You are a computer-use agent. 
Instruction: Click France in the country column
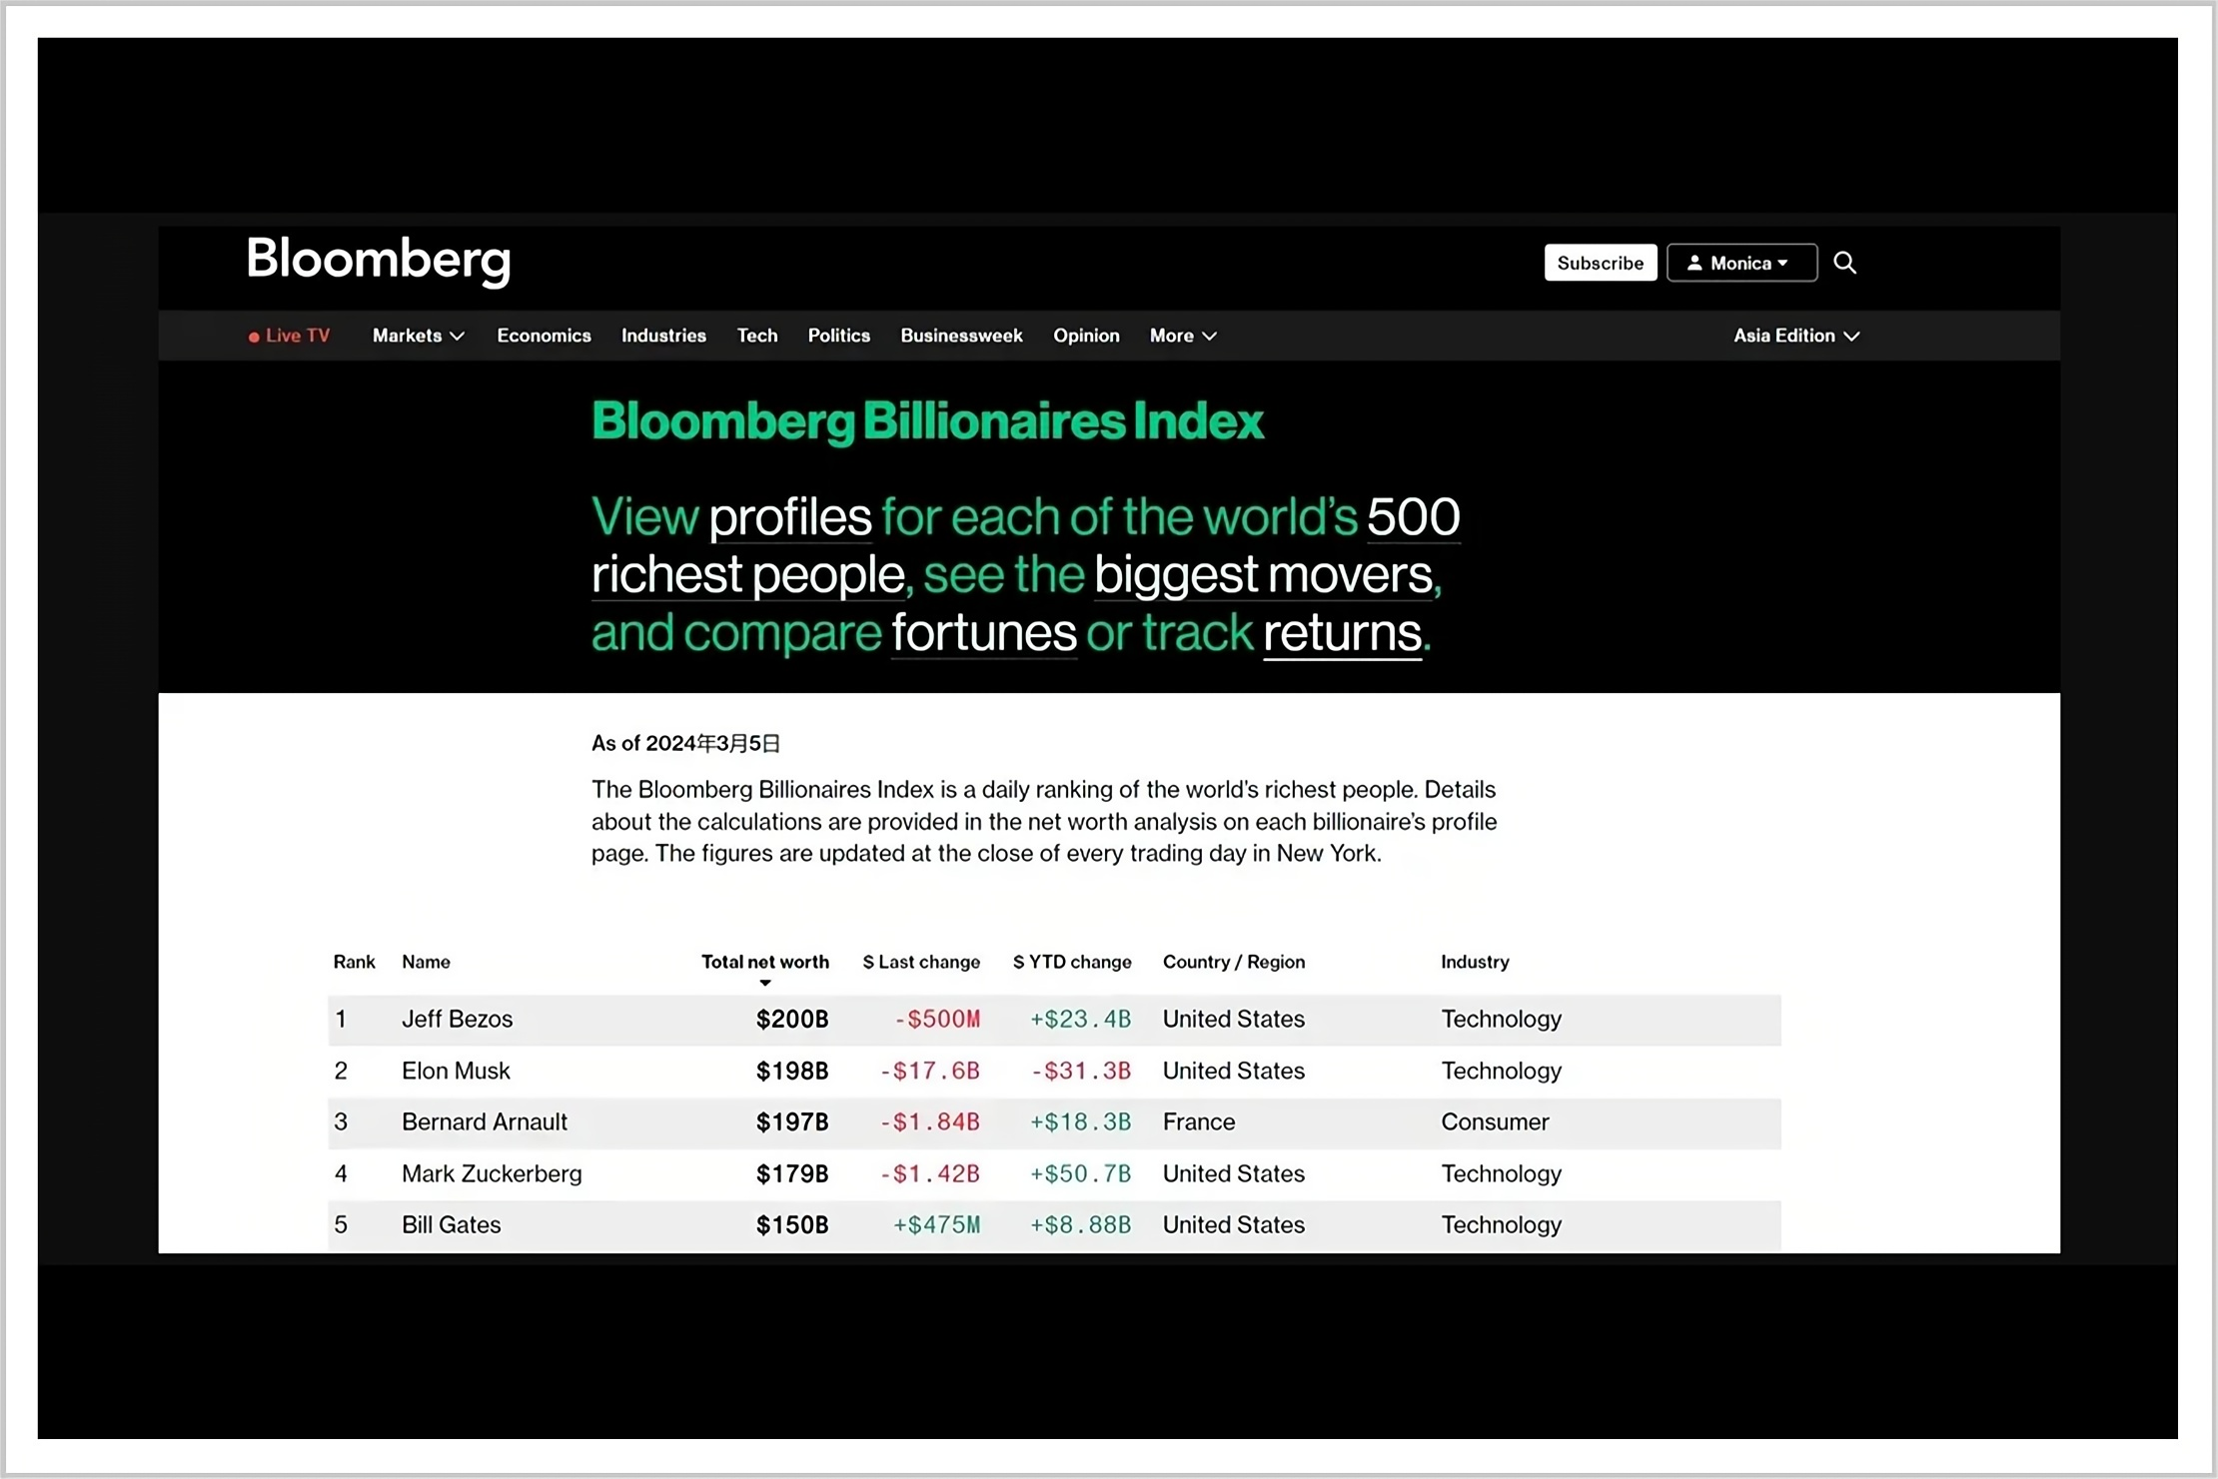tap(1199, 1121)
